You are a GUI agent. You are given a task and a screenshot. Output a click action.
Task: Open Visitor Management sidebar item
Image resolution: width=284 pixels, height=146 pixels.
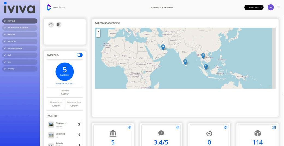tap(20, 48)
